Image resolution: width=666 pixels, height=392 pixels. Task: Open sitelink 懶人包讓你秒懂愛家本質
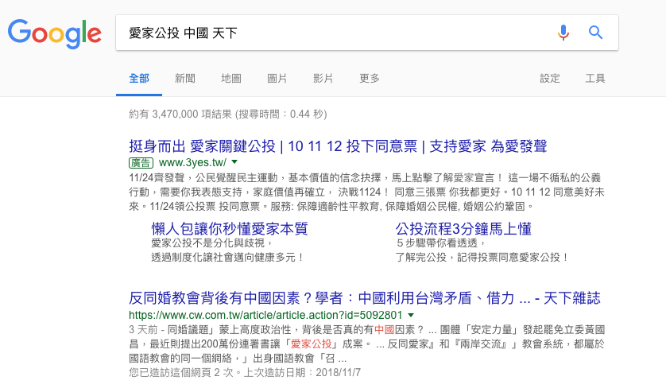pos(230,229)
